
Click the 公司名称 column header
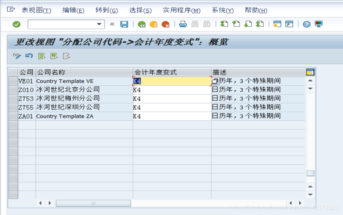pos(84,72)
